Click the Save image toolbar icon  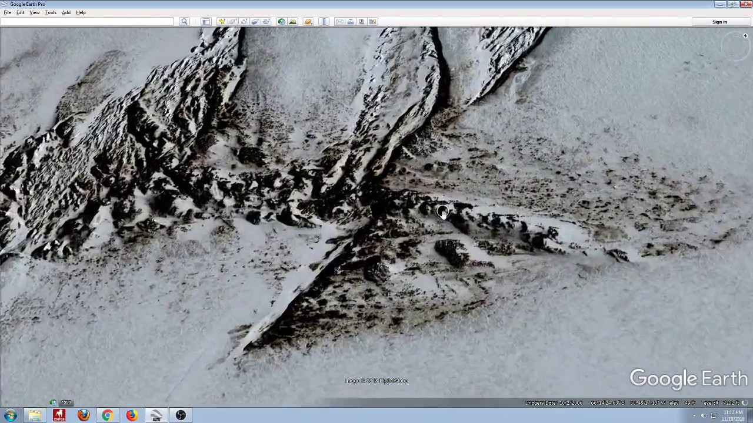362,22
